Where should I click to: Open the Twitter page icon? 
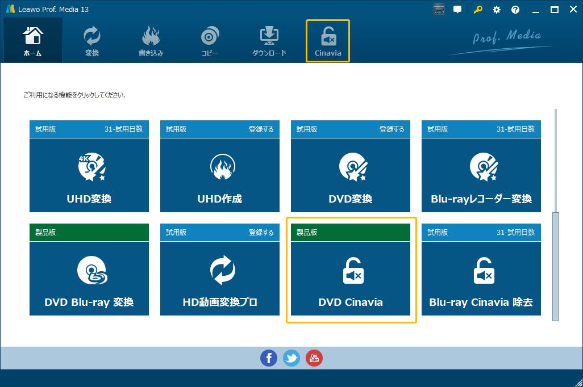coord(291,358)
